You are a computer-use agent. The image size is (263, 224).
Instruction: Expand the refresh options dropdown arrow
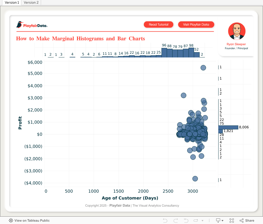coord(203,221)
